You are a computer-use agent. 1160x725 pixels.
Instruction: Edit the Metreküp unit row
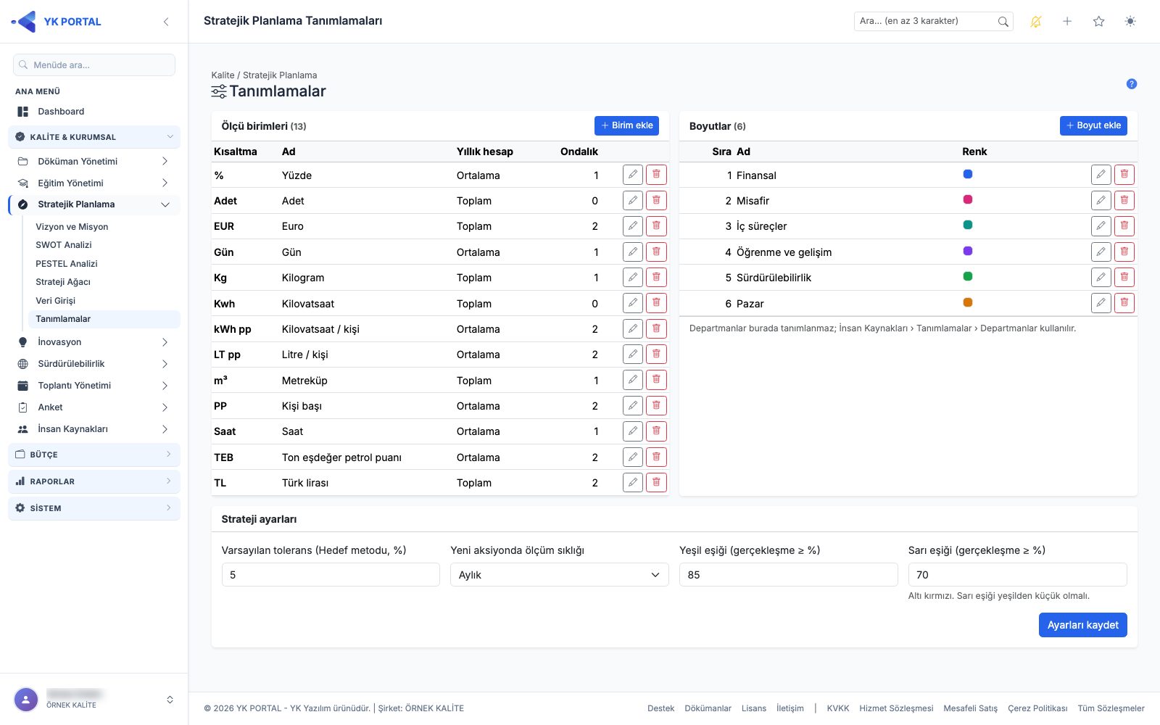pos(633,380)
